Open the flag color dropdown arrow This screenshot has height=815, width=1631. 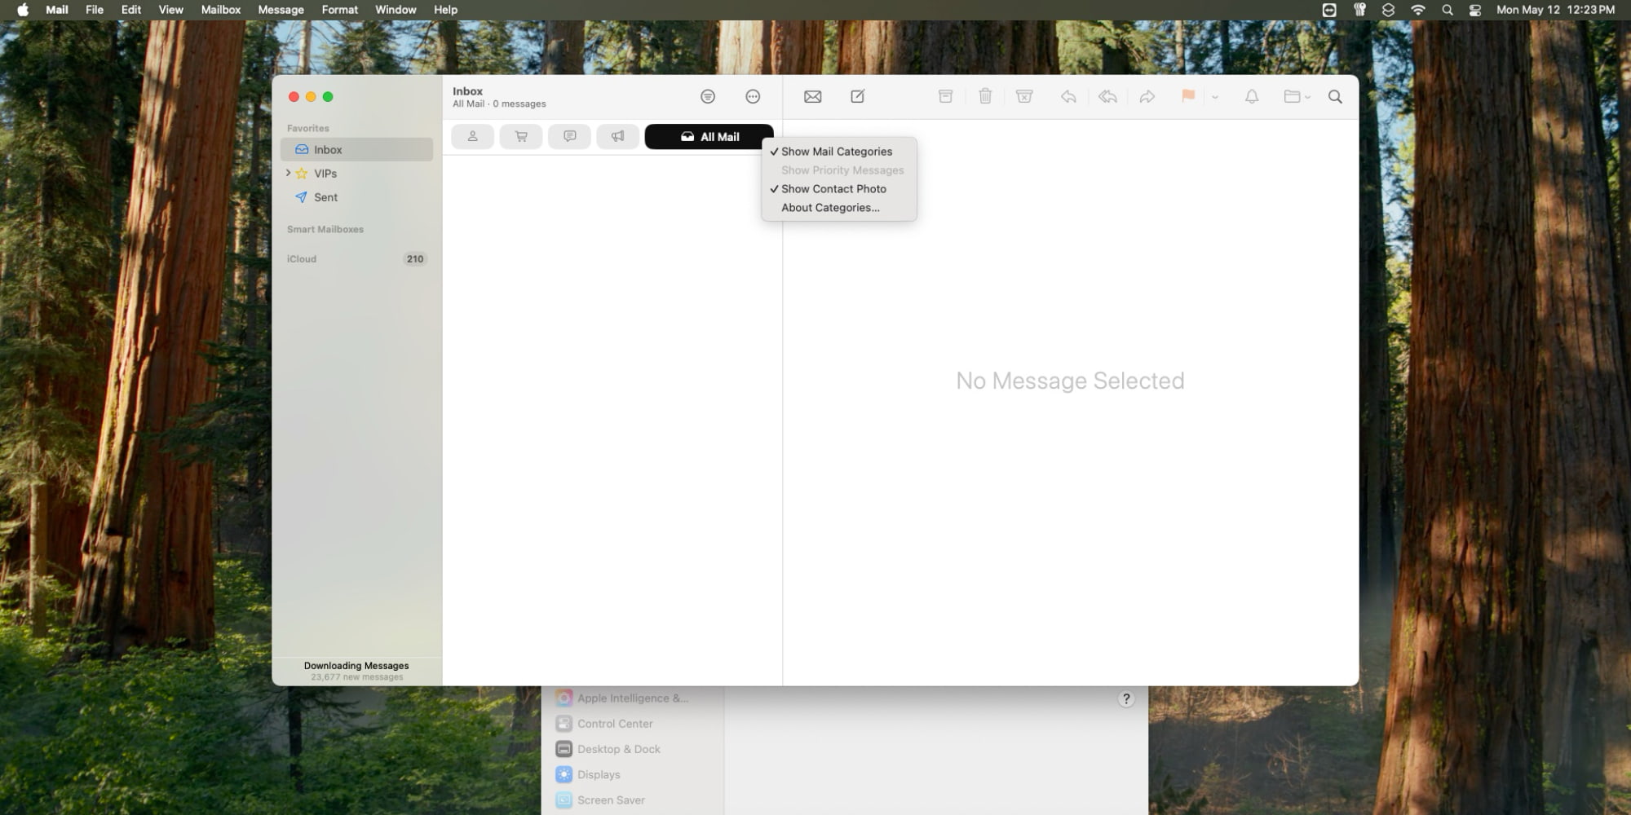pos(1215,97)
